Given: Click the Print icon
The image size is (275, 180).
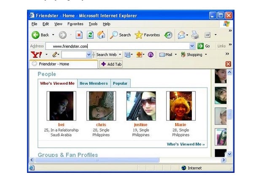Looking at the screenshot, I should (x=195, y=35).
